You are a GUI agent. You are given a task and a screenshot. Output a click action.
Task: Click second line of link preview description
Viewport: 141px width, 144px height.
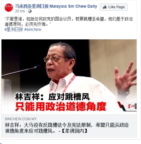[46, 131]
